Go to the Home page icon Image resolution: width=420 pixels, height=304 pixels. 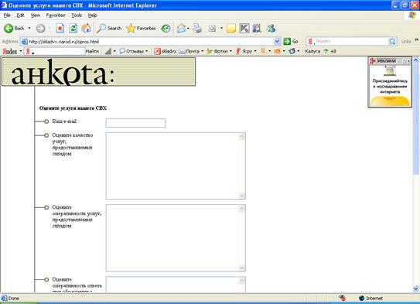tap(87, 28)
